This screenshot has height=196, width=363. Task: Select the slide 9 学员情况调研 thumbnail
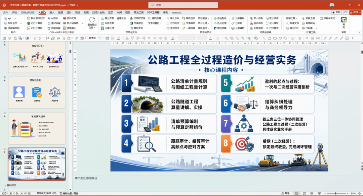pos(37,128)
